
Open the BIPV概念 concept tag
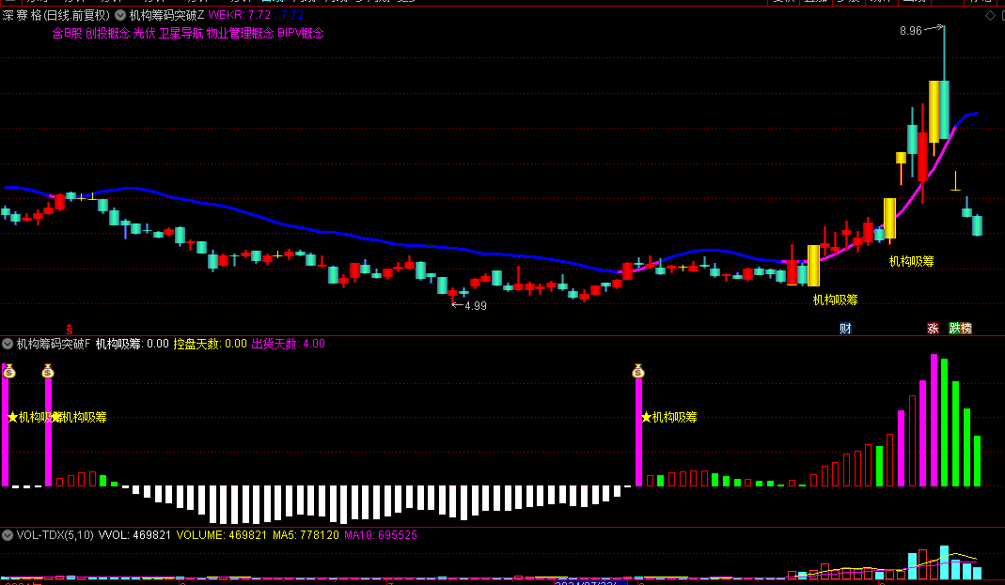click(301, 33)
